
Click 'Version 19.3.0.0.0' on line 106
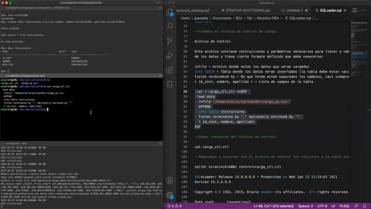[x=213, y=182]
